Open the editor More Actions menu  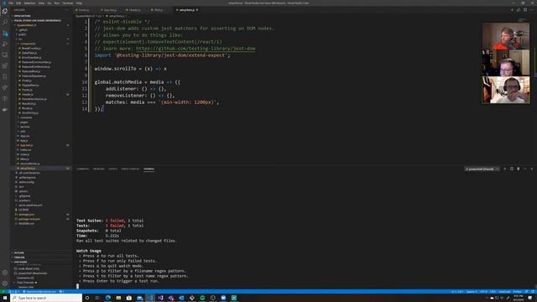click(532, 10)
